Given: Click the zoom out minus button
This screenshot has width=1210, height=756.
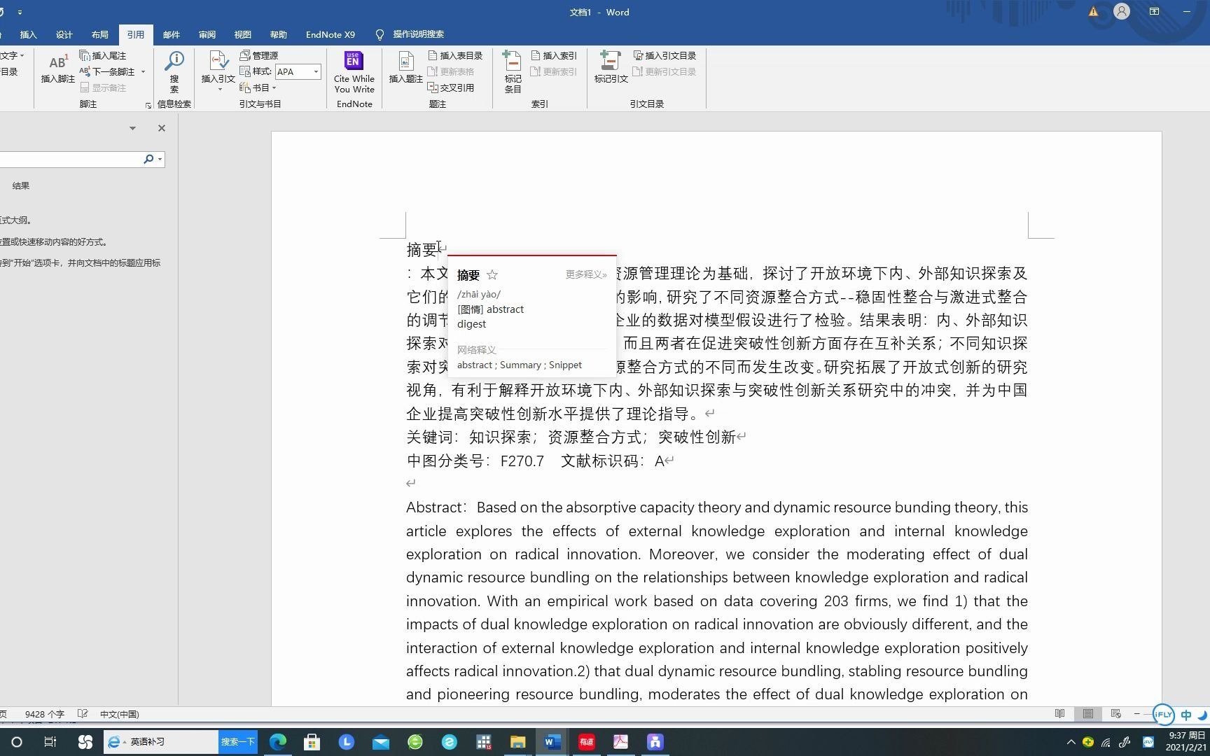Looking at the screenshot, I should click(1137, 714).
